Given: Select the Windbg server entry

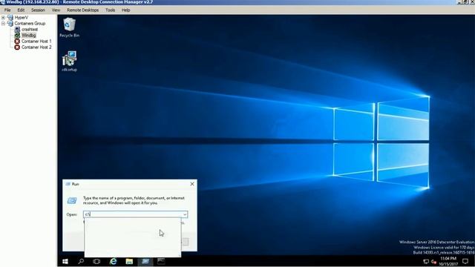Looking at the screenshot, I should (28, 35).
